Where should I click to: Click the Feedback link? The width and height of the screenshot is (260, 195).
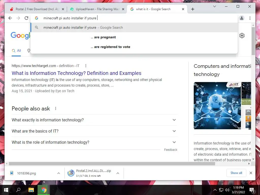click(x=171, y=150)
